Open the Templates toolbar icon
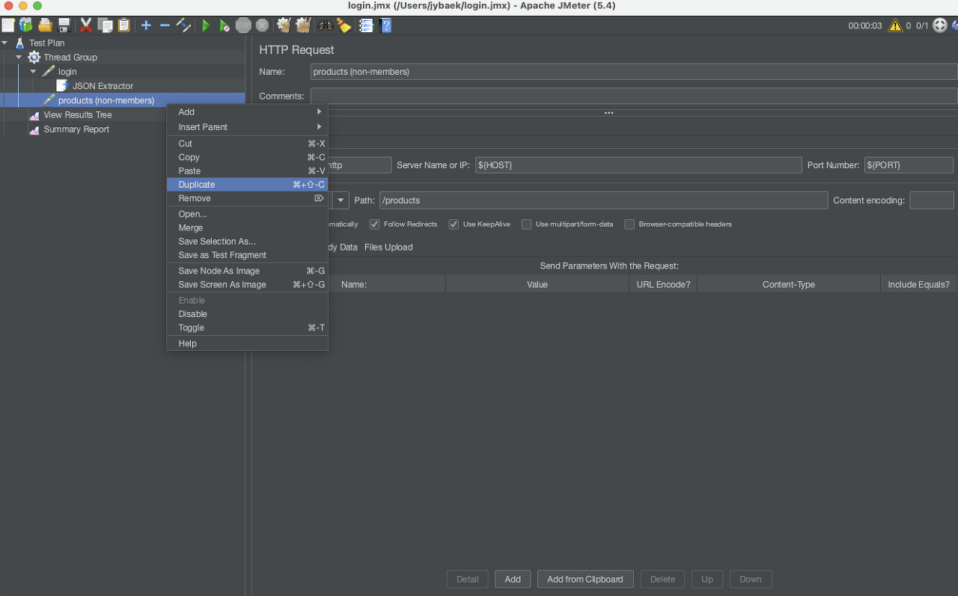Image resolution: width=958 pixels, height=596 pixels. click(x=26, y=25)
